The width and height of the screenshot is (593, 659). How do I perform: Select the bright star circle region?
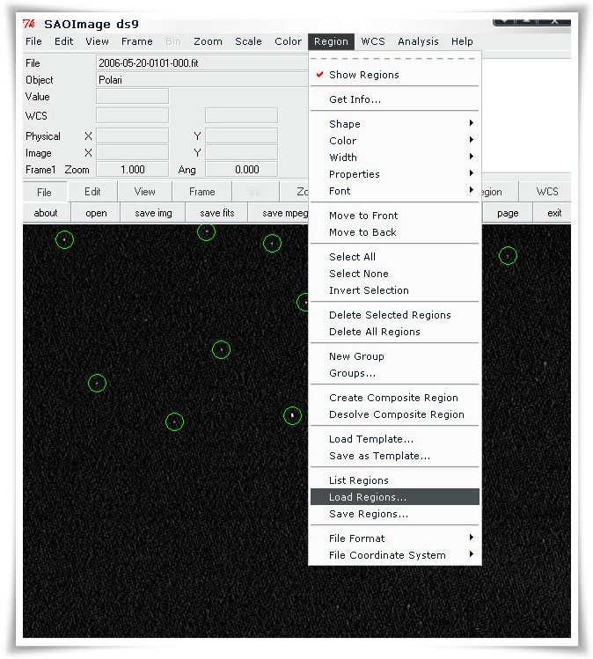pos(292,415)
